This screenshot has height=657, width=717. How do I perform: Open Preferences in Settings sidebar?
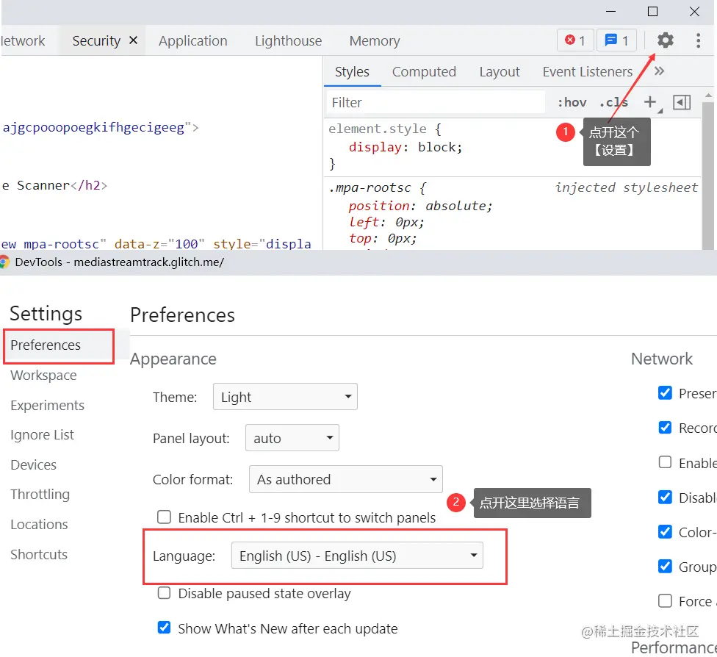pyautogui.click(x=59, y=345)
